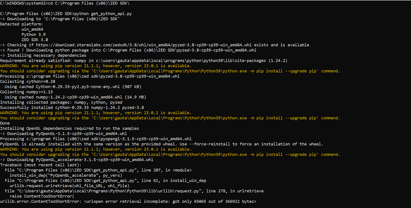Click the 'Detected platform:' text
Screen dimensions: 411x208
(22, 24)
